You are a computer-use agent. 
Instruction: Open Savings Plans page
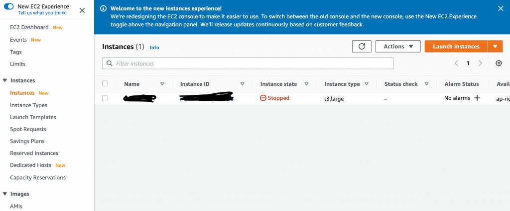click(x=27, y=141)
